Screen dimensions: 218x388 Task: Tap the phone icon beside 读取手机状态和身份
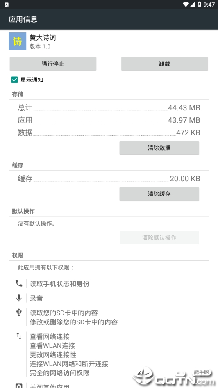pyautogui.click(x=19, y=283)
